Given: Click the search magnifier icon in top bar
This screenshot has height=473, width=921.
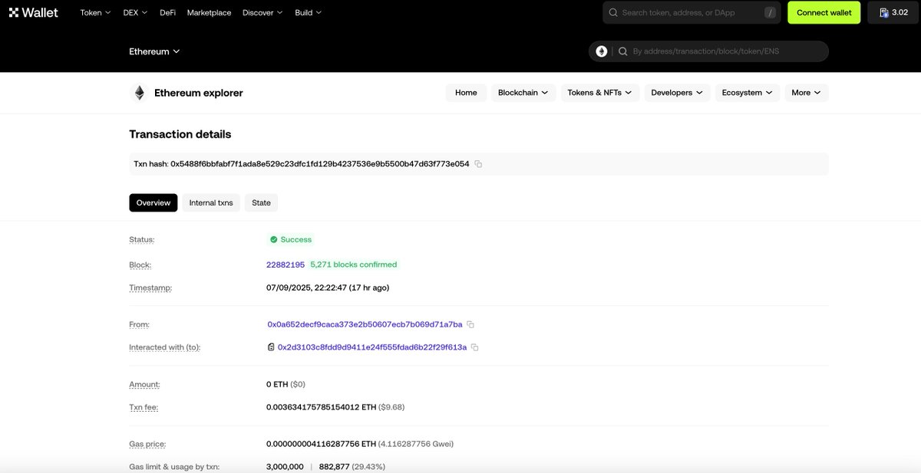Looking at the screenshot, I should tap(613, 12).
